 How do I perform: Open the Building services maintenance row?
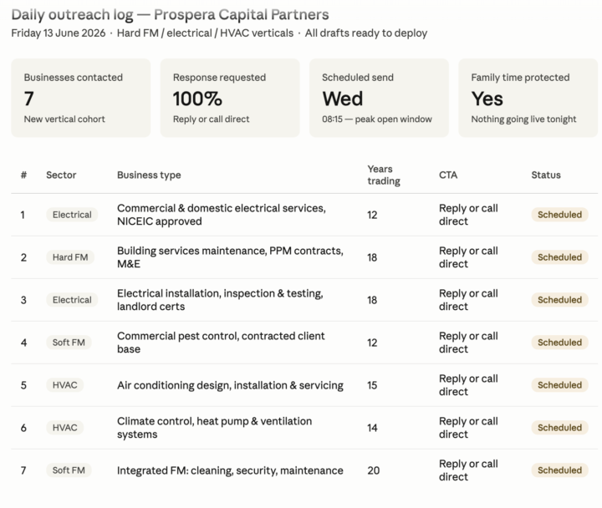pyautogui.click(x=304, y=257)
